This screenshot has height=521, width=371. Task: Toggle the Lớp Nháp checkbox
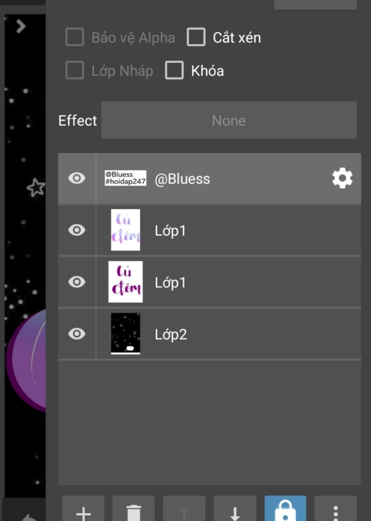[x=75, y=70]
